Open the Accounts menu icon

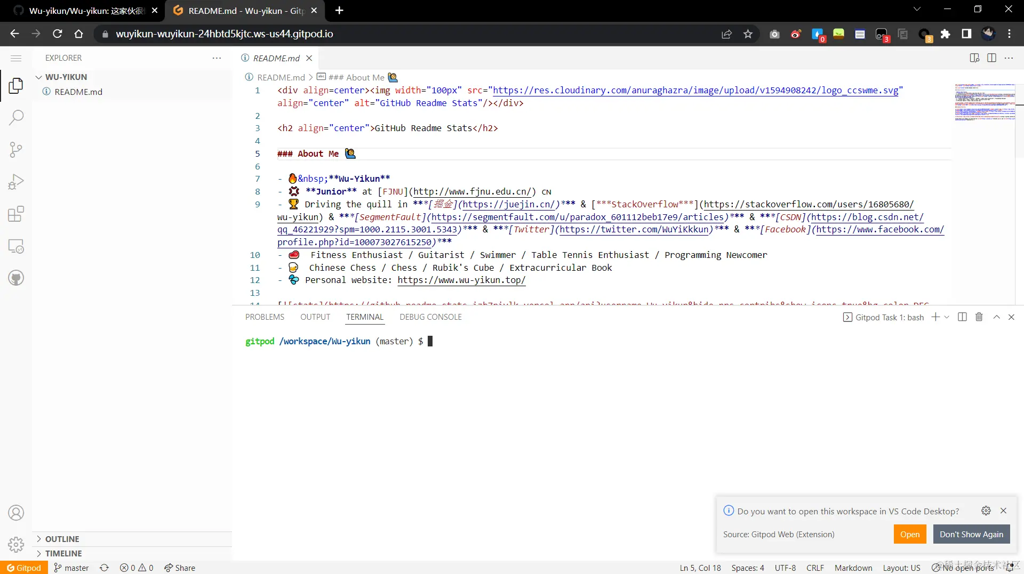16,513
